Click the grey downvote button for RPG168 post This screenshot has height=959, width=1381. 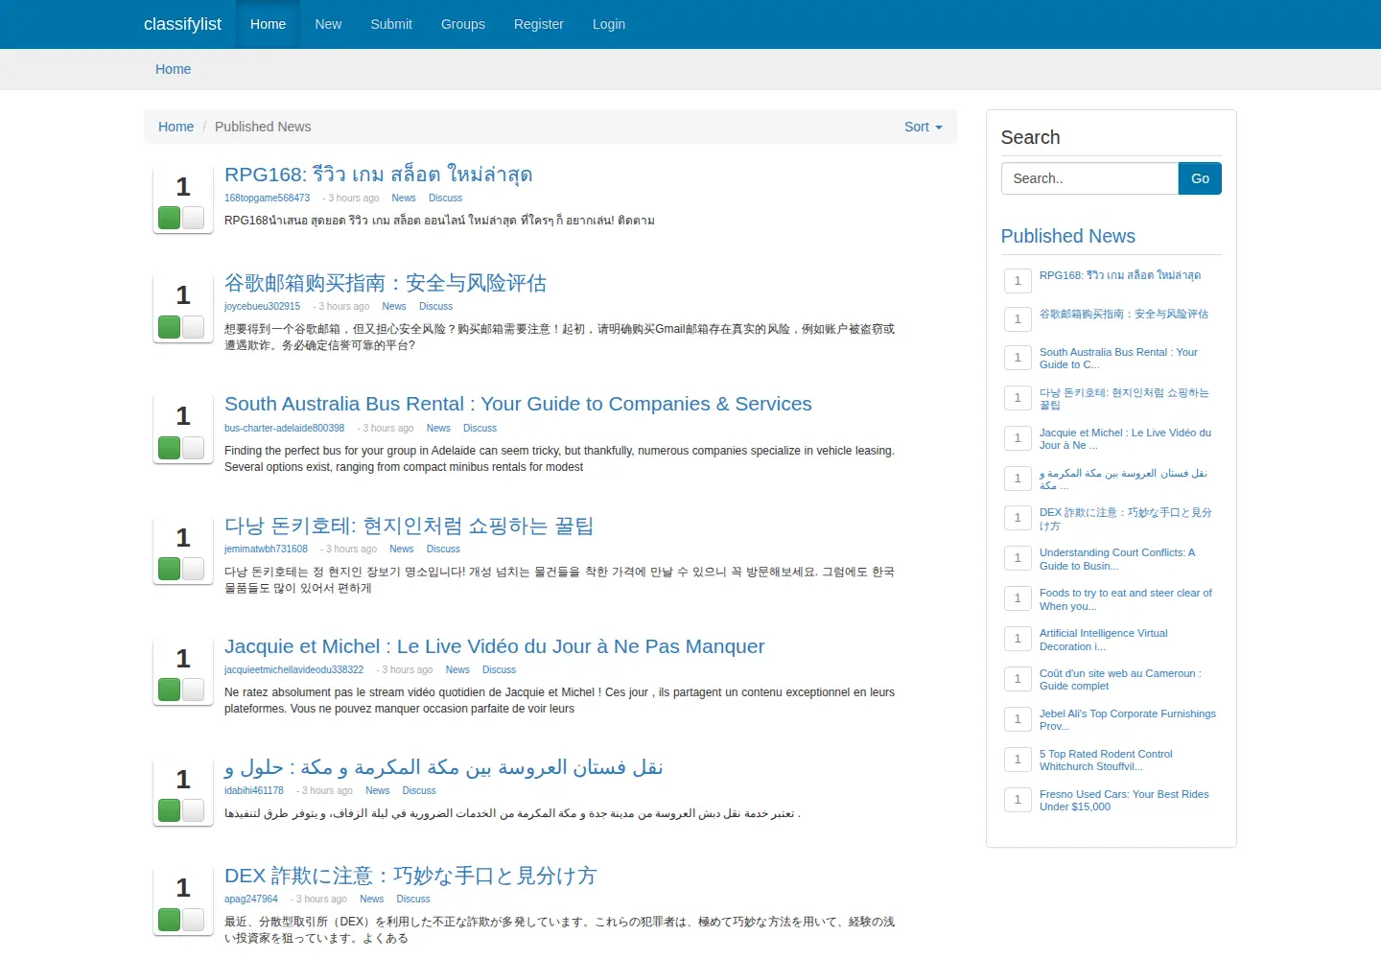tap(194, 218)
